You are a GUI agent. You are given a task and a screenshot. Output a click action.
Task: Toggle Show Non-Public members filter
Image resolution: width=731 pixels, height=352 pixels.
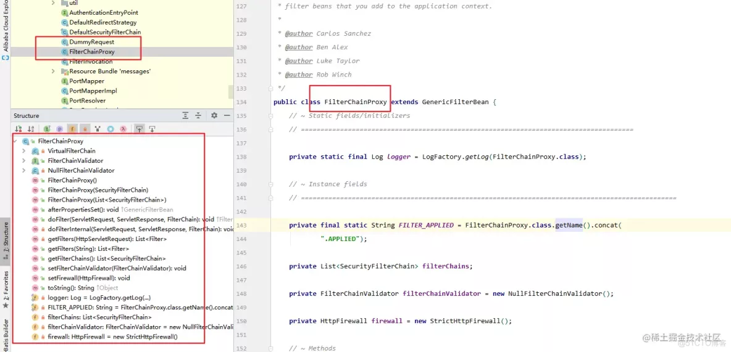(x=85, y=129)
